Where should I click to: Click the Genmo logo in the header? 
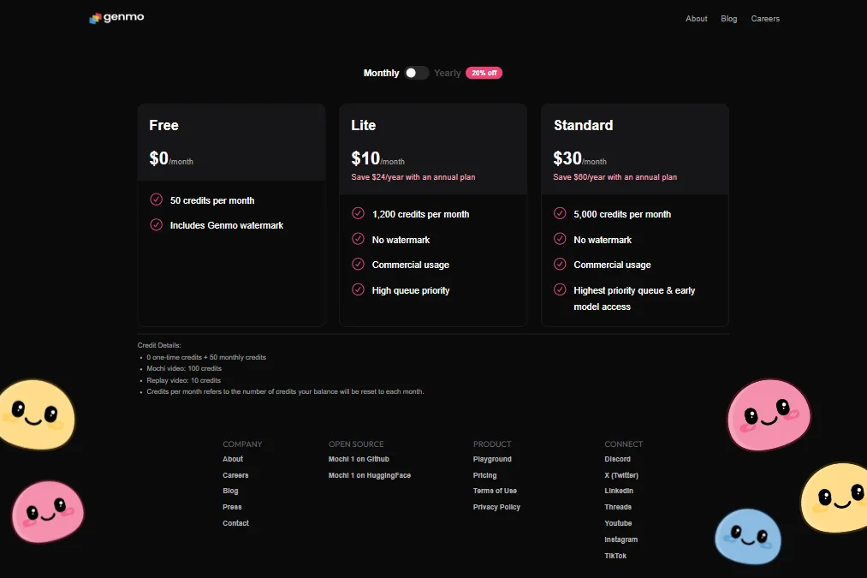pos(116,18)
